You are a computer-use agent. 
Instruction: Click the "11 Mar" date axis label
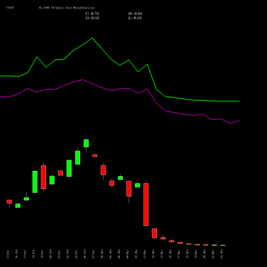coord(145,254)
